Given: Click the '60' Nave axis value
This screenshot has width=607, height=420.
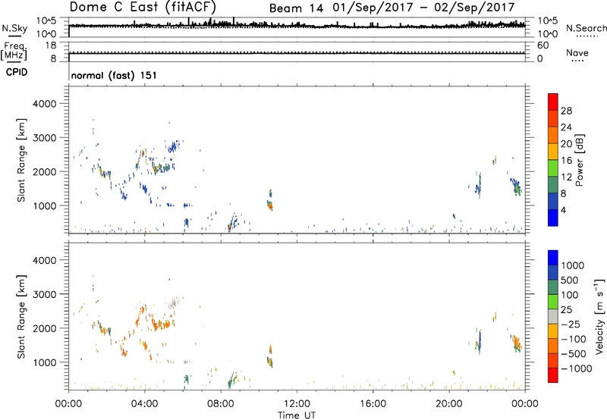Looking at the screenshot, I should coord(543,45).
